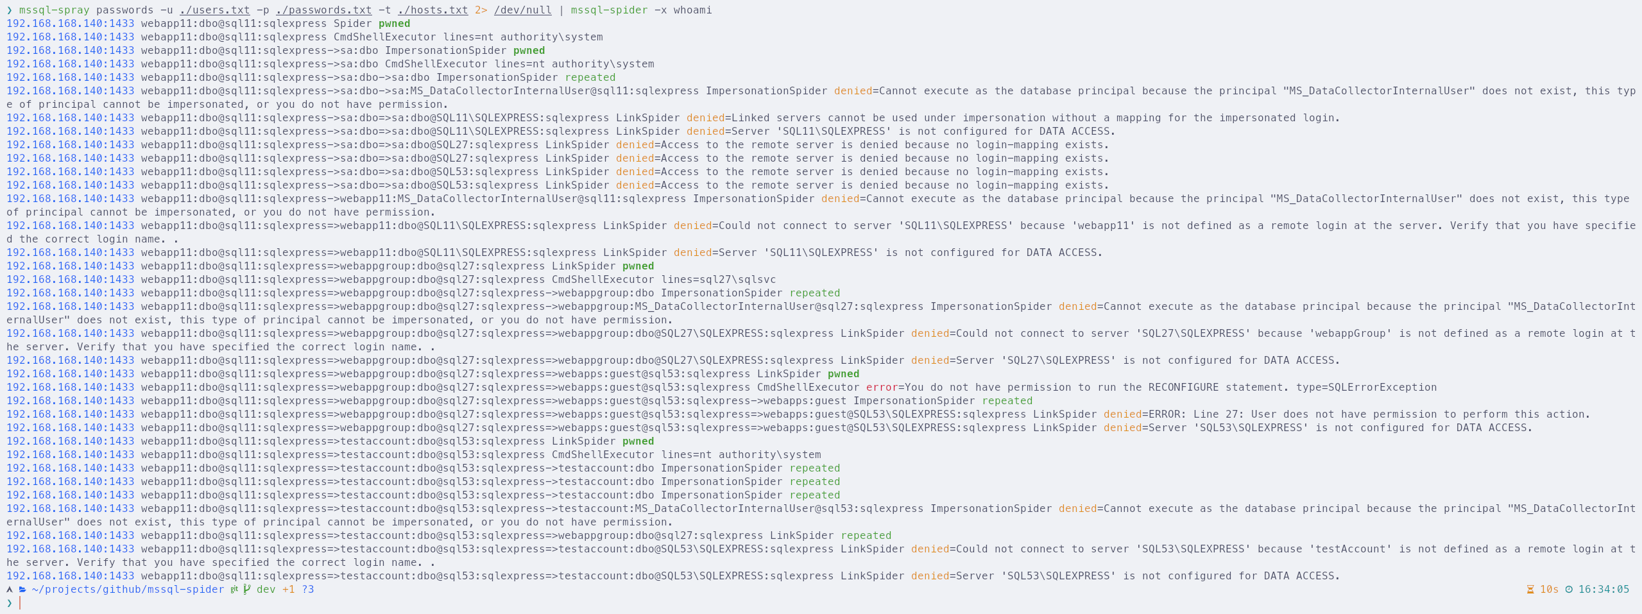The width and height of the screenshot is (1642, 614).
Task: Click the ./users.txt path in the command
Action: 215,10
